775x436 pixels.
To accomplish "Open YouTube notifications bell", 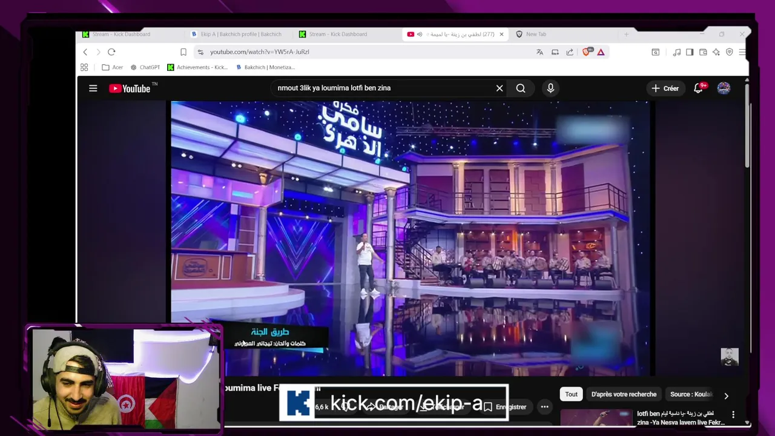I will [x=699, y=88].
